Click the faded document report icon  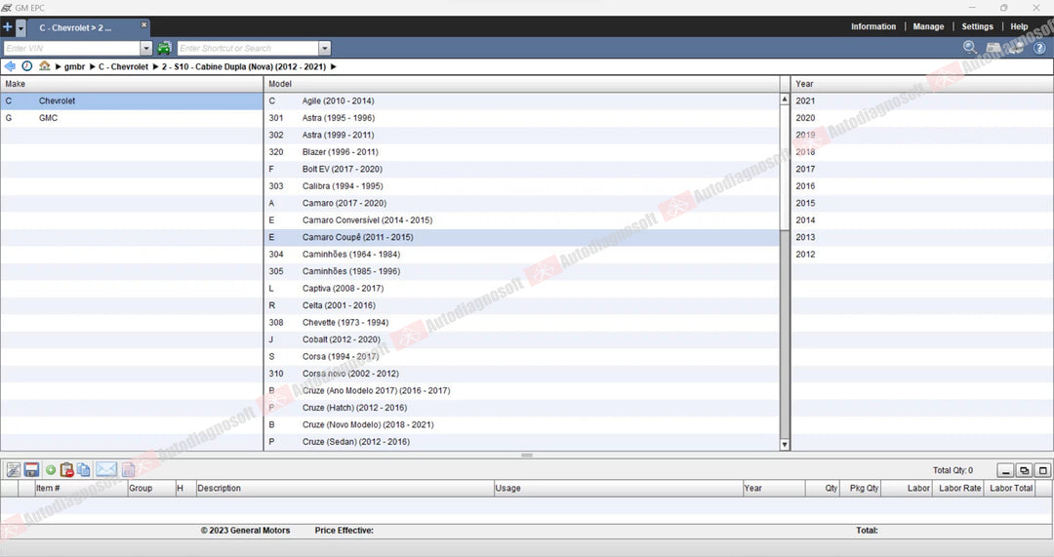click(x=129, y=469)
